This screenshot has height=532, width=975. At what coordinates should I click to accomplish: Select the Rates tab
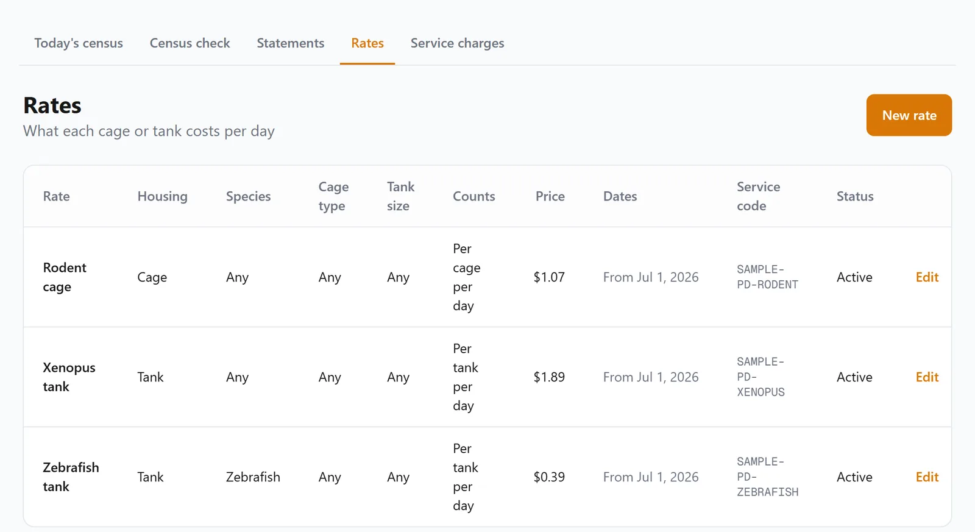coord(367,43)
